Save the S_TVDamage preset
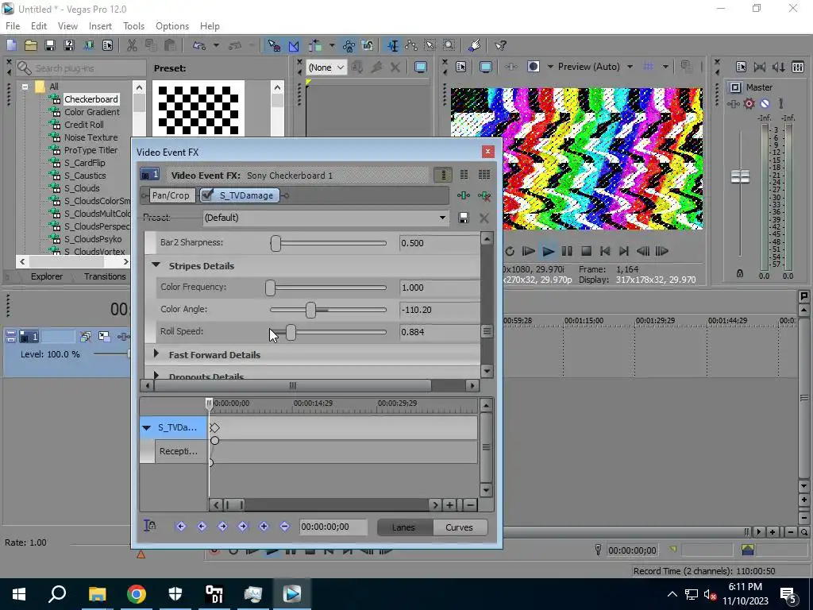Viewport: 813px width, 610px height. (464, 218)
